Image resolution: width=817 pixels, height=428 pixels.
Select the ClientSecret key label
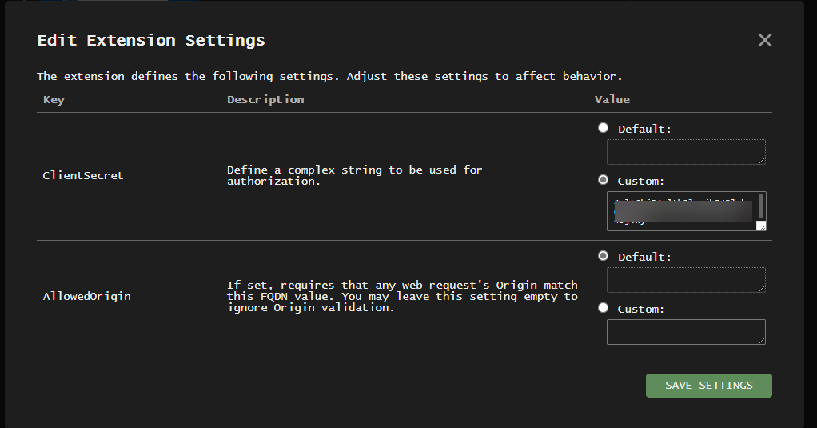tap(83, 175)
